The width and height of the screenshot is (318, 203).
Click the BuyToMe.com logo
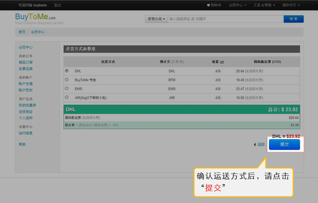tap(36, 17)
